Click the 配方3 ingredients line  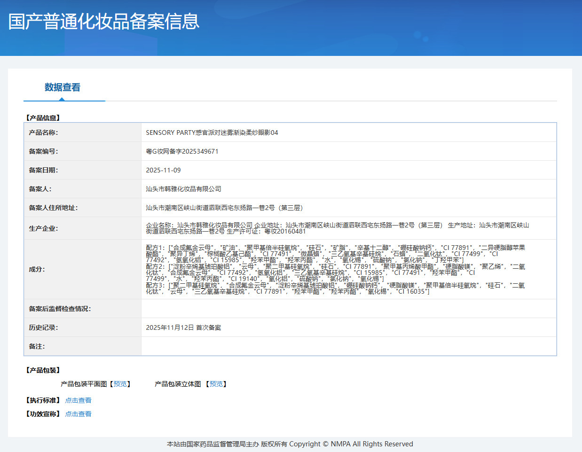tap(336, 288)
